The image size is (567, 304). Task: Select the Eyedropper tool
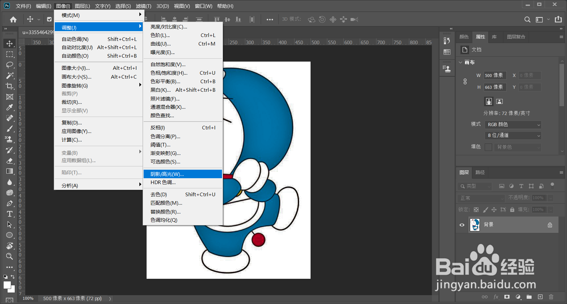coord(10,107)
